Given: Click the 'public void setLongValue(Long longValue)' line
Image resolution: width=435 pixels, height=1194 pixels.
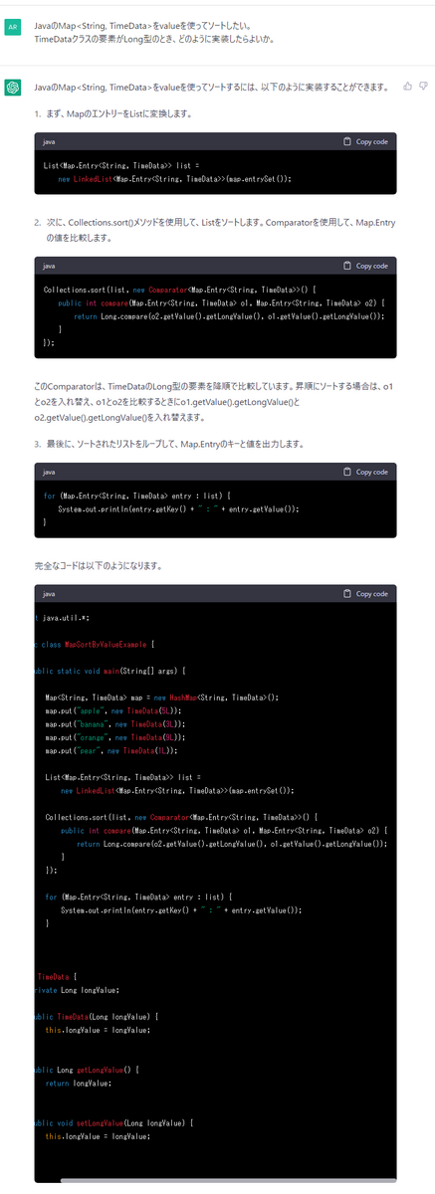Looking at the screenshot, I should point(112,1122).
